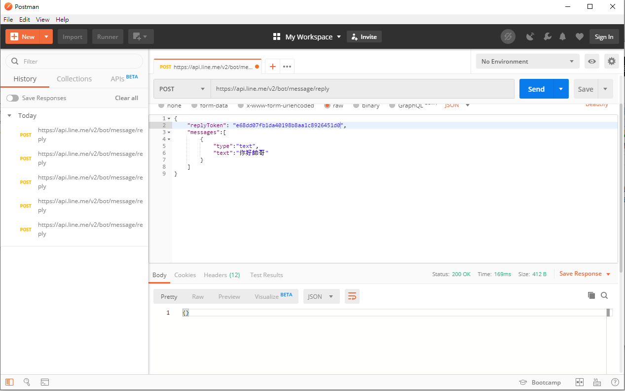
Task: Send the request
Action: click(x=536, y=89)
